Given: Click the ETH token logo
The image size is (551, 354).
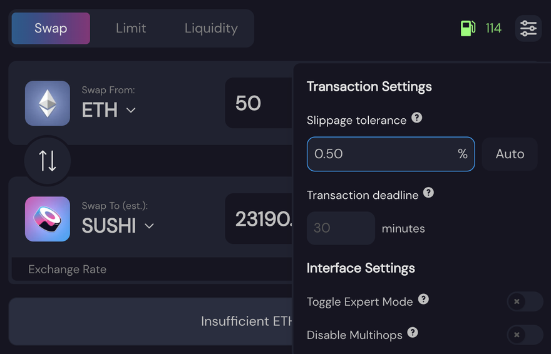Looking at the screenshot, I should click(48, 103).
